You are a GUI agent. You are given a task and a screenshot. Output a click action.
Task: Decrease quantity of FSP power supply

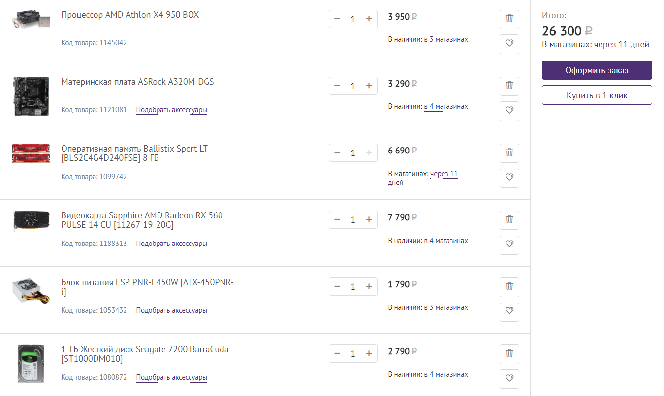pos(337,286)
